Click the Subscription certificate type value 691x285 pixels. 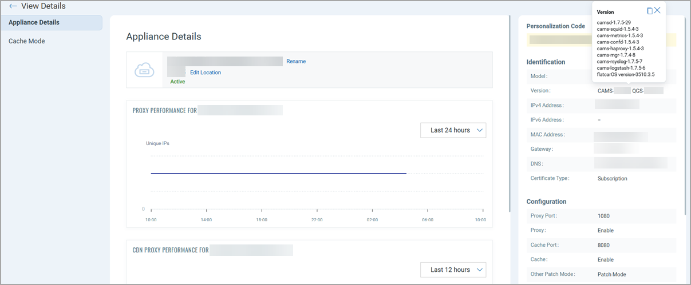[612, 178]
